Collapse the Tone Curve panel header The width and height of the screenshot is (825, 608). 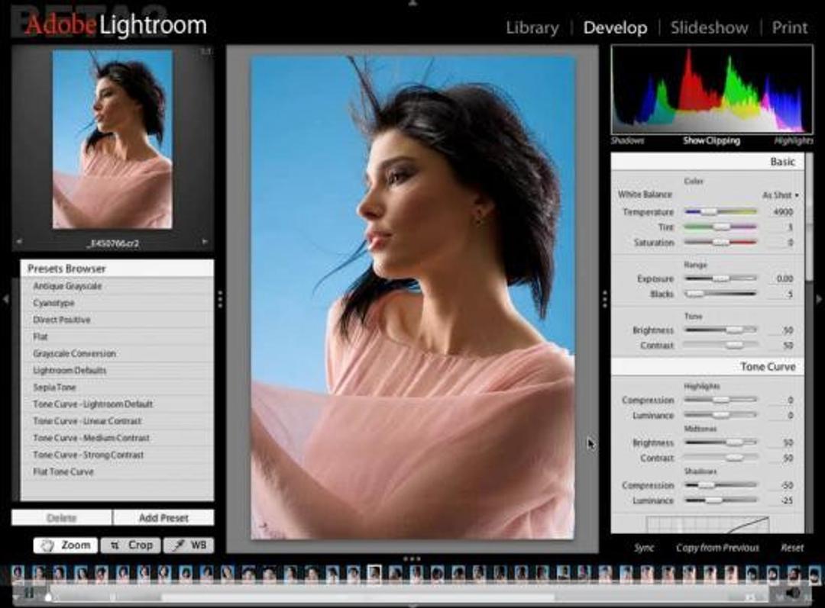click(x=767, y=367)
